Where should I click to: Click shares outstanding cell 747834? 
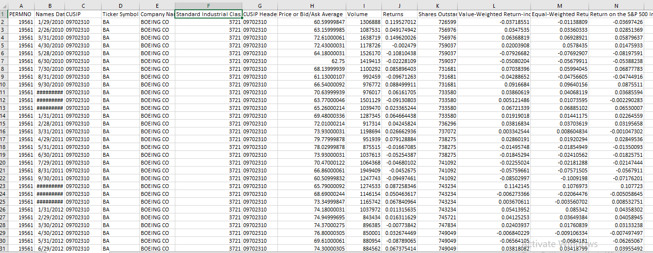pyautogui.click(x=437, y=225)
